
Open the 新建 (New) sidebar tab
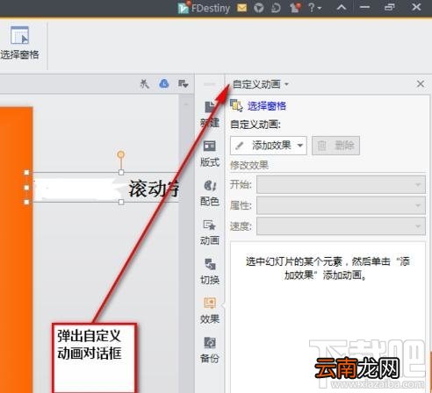click(210, 114)
